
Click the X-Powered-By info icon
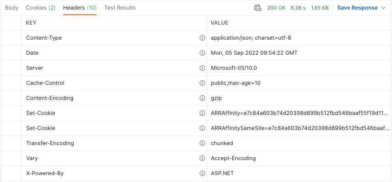[202, 173]
